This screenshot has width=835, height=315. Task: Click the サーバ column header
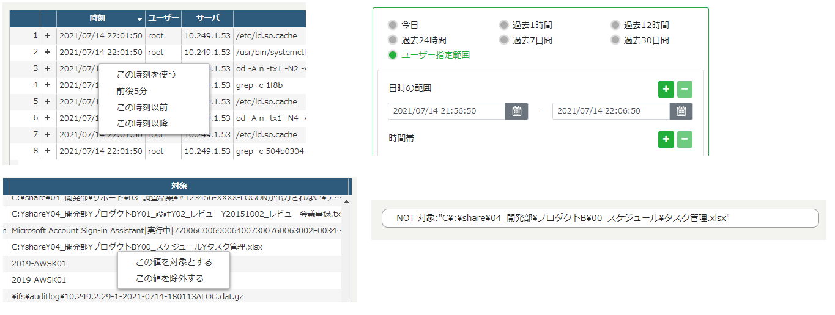click(207, 19)
